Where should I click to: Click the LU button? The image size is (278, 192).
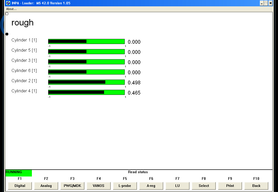[177, 186]
